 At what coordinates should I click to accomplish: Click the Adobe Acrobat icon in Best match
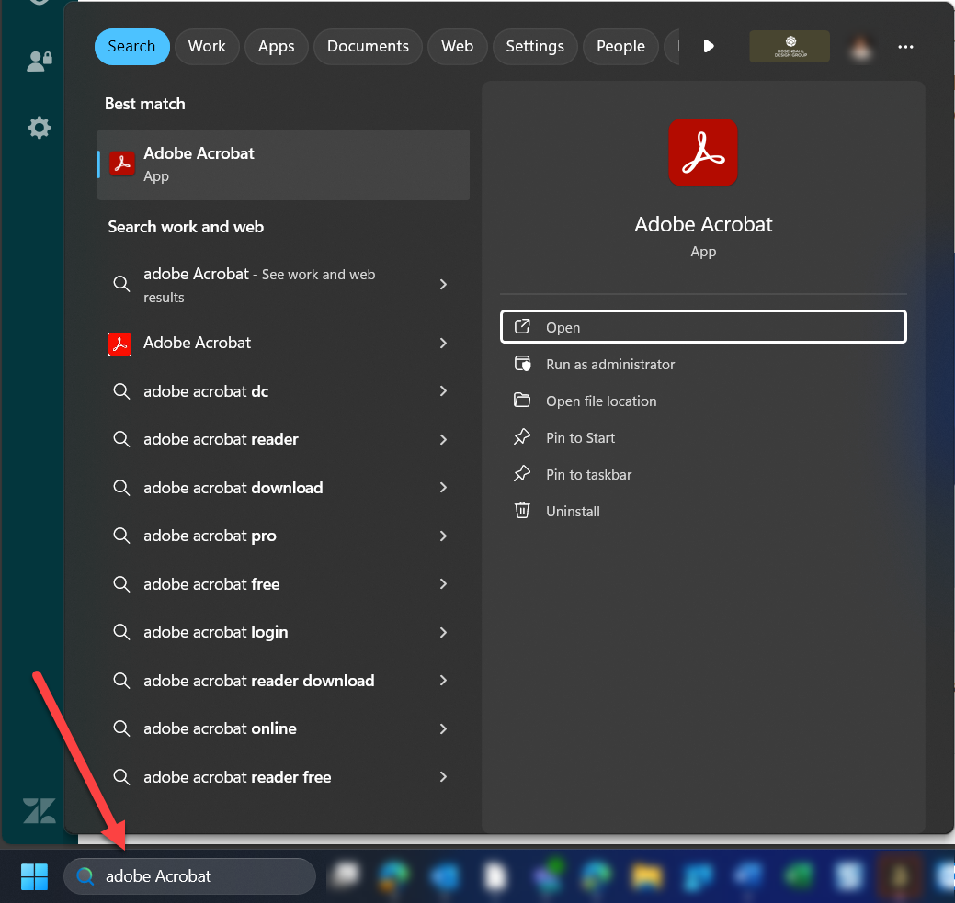point(122,164)
